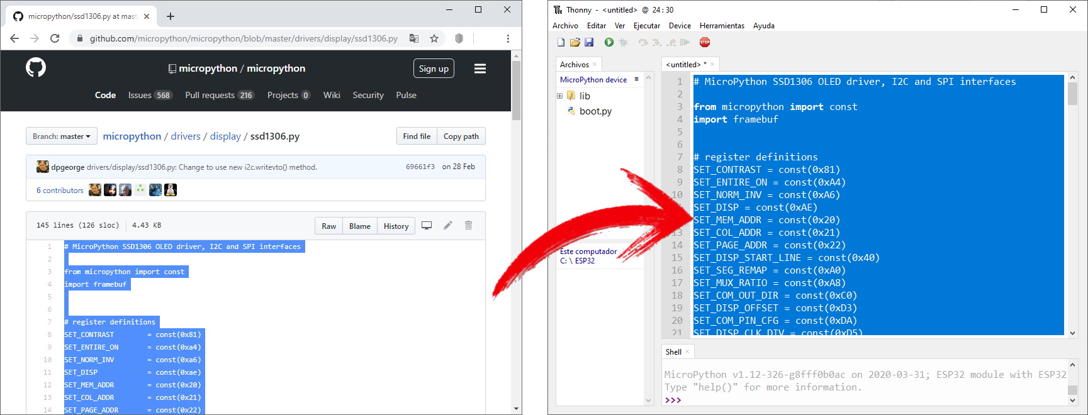
Task: Open the Ayuda menu in Thonny
Action: tap(764, 26)
